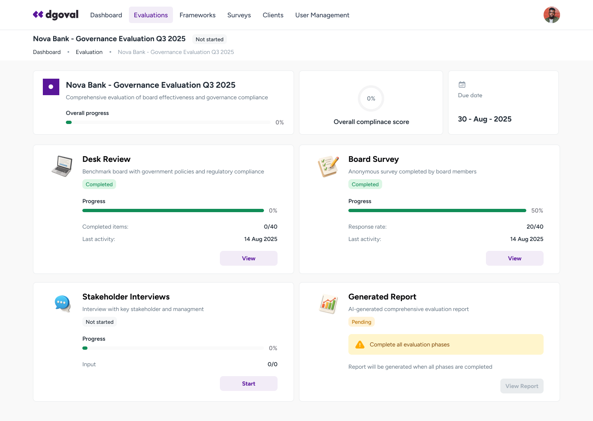593x421 pixels.
Task: Click the Desk Review laptop icon
Action: (x=62, y=166)
